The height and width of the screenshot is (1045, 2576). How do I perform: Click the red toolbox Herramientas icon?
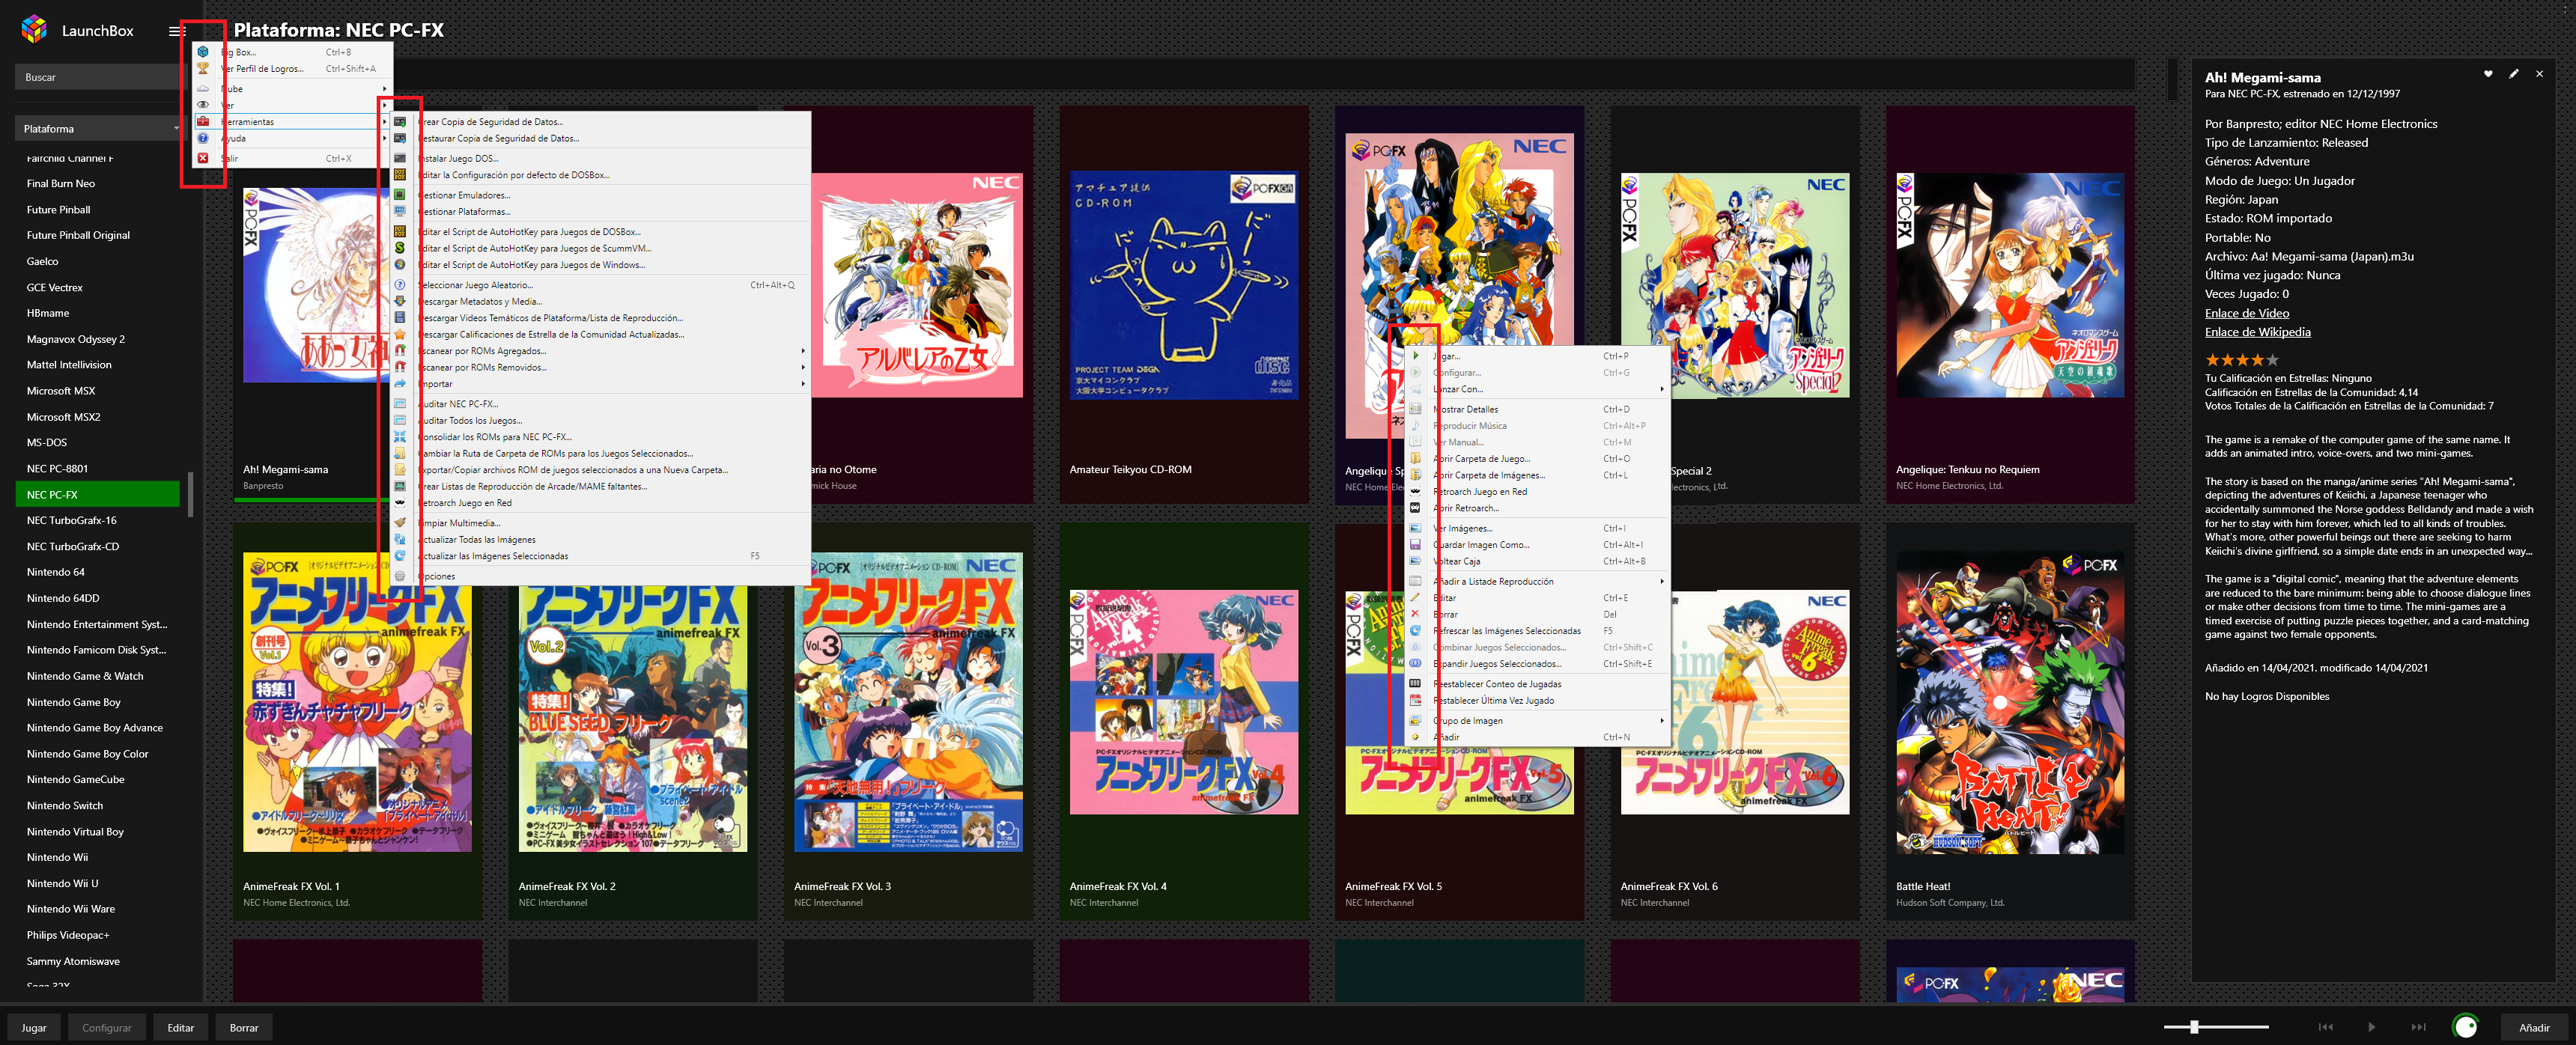pos(203,122)
